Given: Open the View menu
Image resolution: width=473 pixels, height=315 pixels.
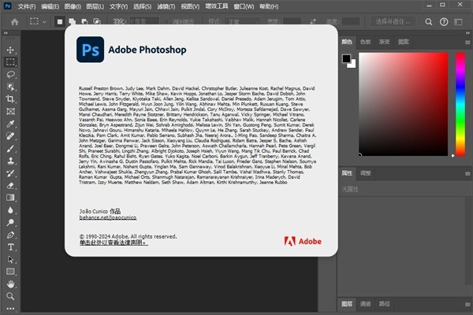Looking at the screenshot, I should coord(190,6).
